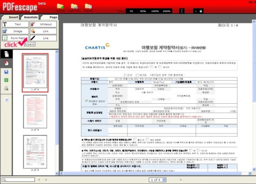Select the Link tool
The width and height of the screenshot is (256, 184).
point(43,31)
